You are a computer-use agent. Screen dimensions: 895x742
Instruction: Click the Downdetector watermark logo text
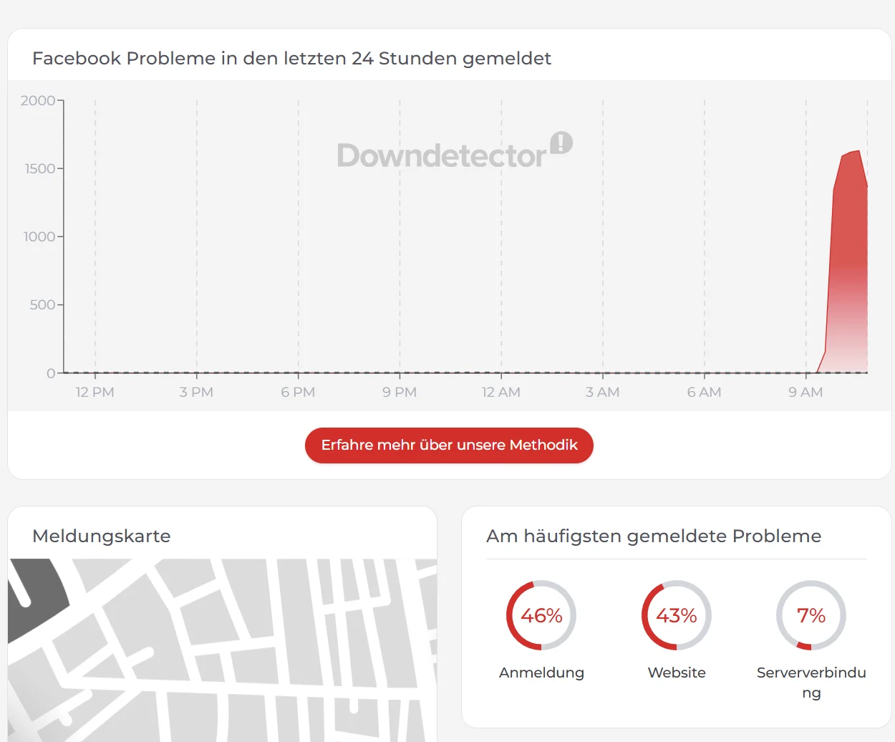coord(442,155)
